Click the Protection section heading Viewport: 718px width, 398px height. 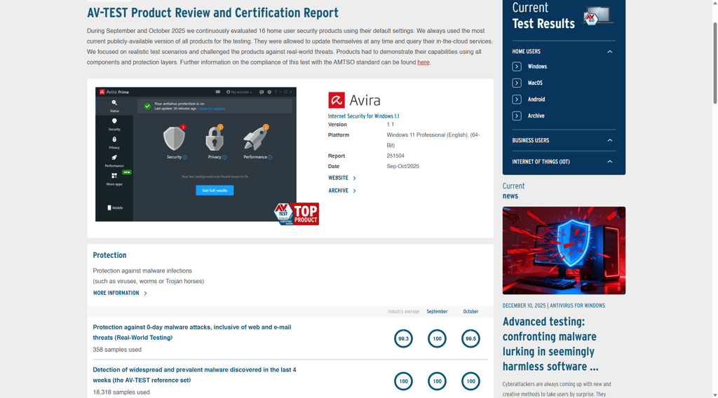coord(109,255)
